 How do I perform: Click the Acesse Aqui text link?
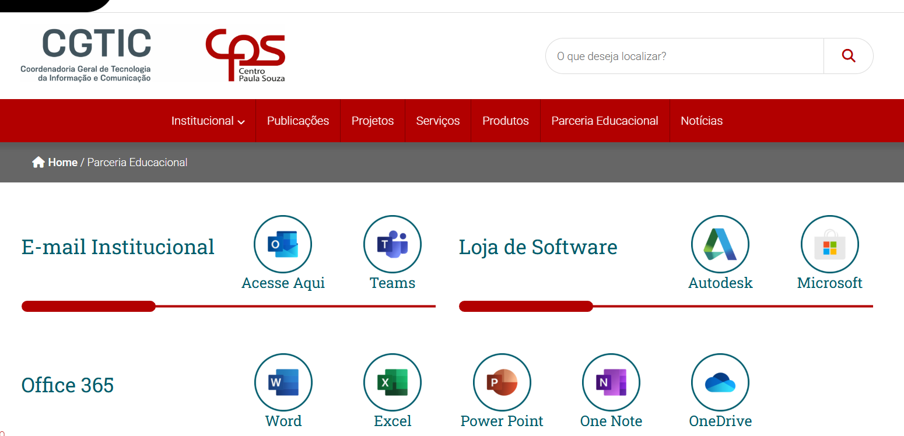pos(283,283)
